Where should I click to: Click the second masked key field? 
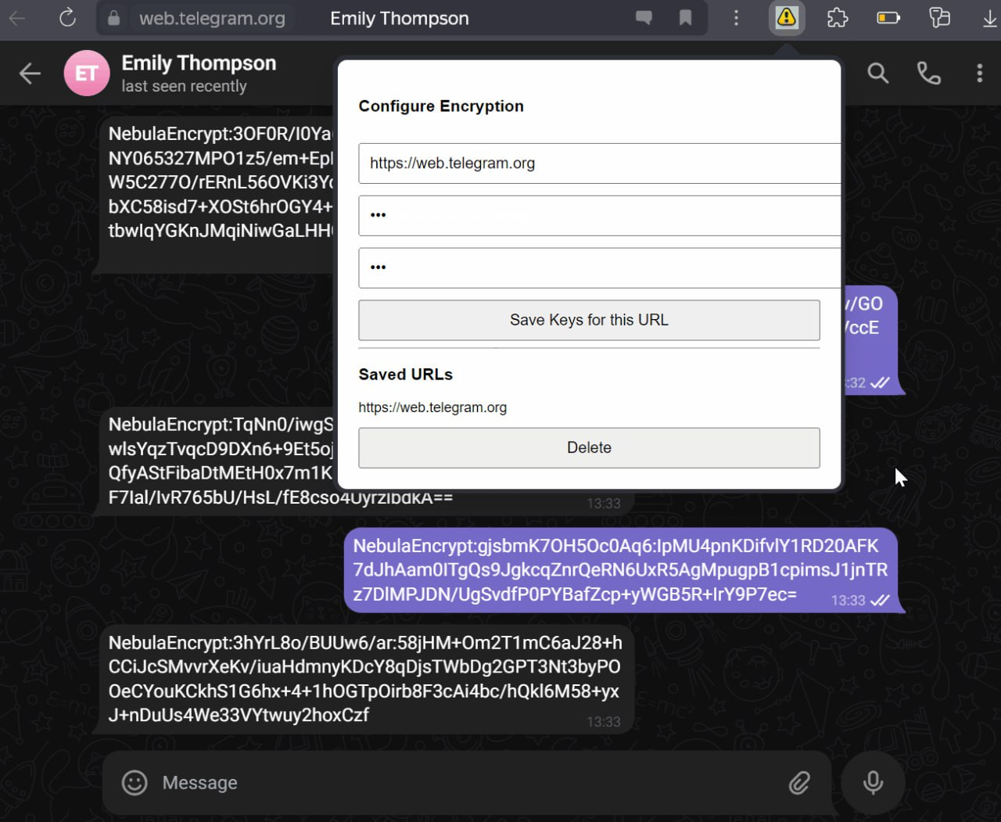tap(600, 267)
